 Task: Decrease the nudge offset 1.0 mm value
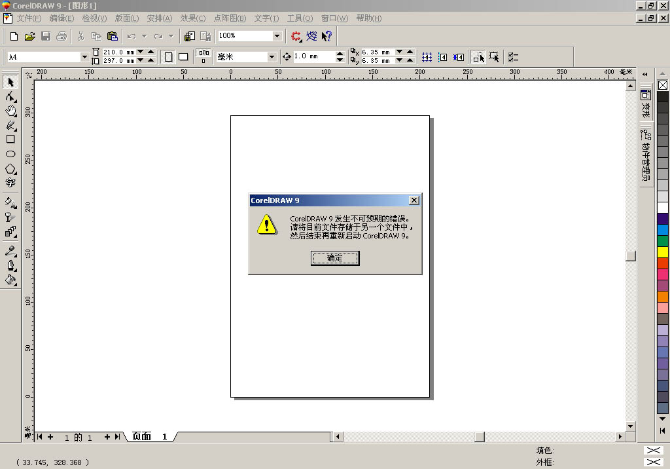point(340,60)
